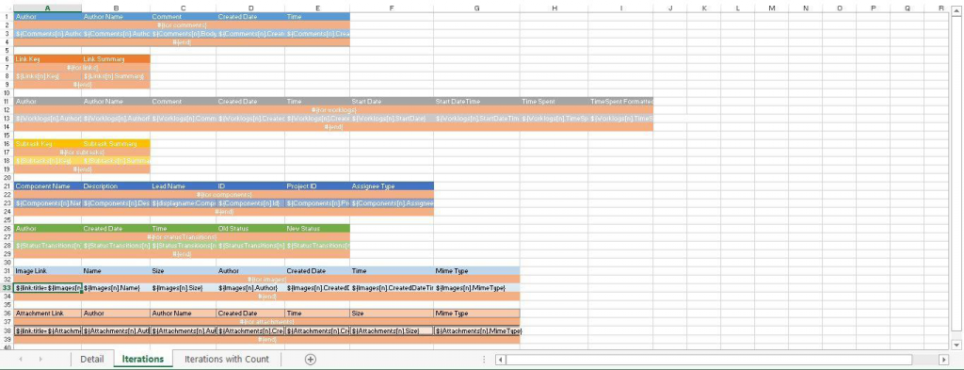This screenshot has width=964, height=370.
Task: Click the previous sheet navigation arrow
Action: pyautogui.click(x=21, y=360)
